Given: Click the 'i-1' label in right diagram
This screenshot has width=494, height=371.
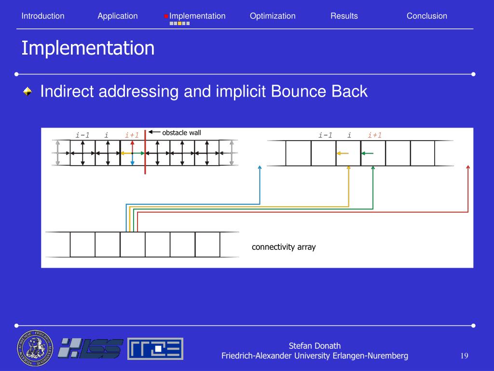Looking at the screenshot, I should (x=325, y=135).
